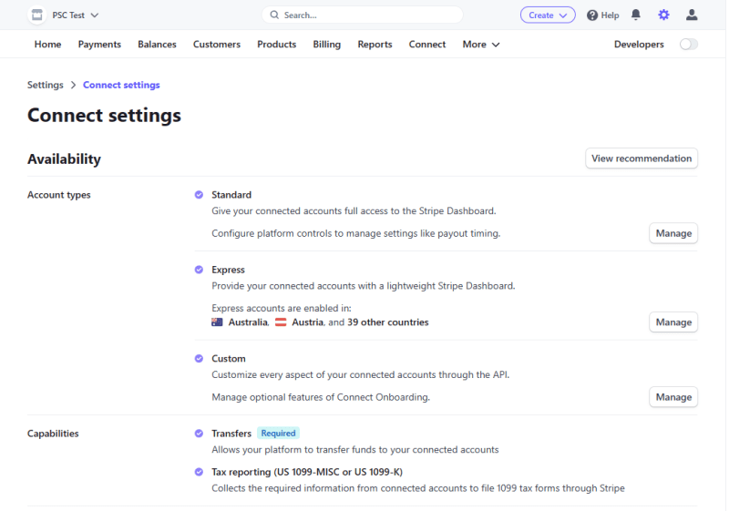
Task: Expand the More navigation menu
Action: (481, 45)
